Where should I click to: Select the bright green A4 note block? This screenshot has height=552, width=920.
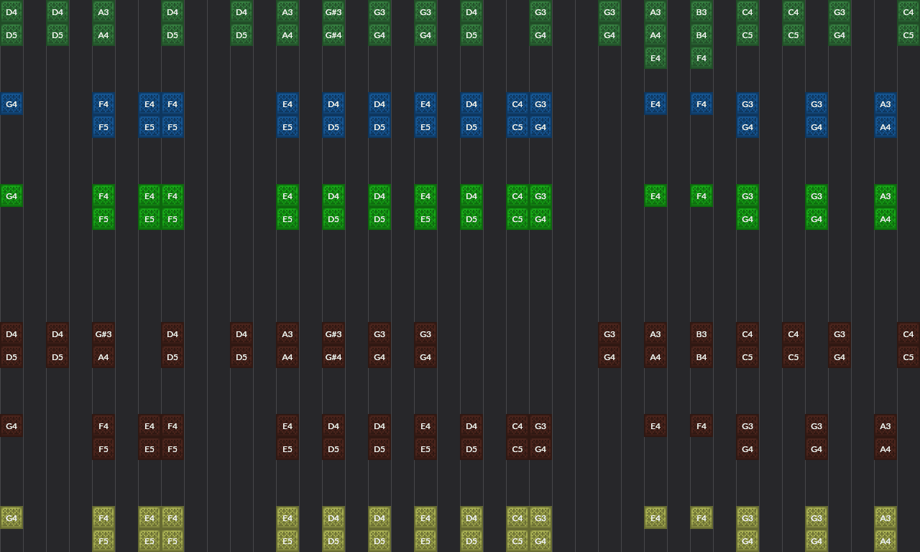tap(885, 218)
